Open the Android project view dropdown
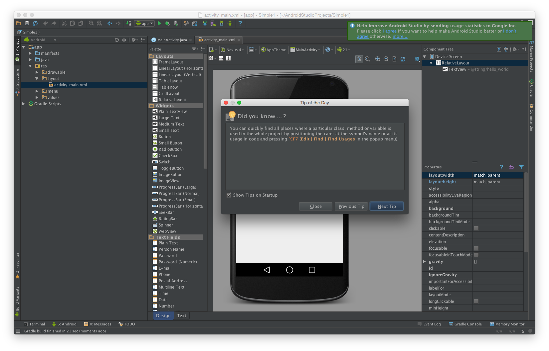 pyautogui.click(x=40, y=40)
